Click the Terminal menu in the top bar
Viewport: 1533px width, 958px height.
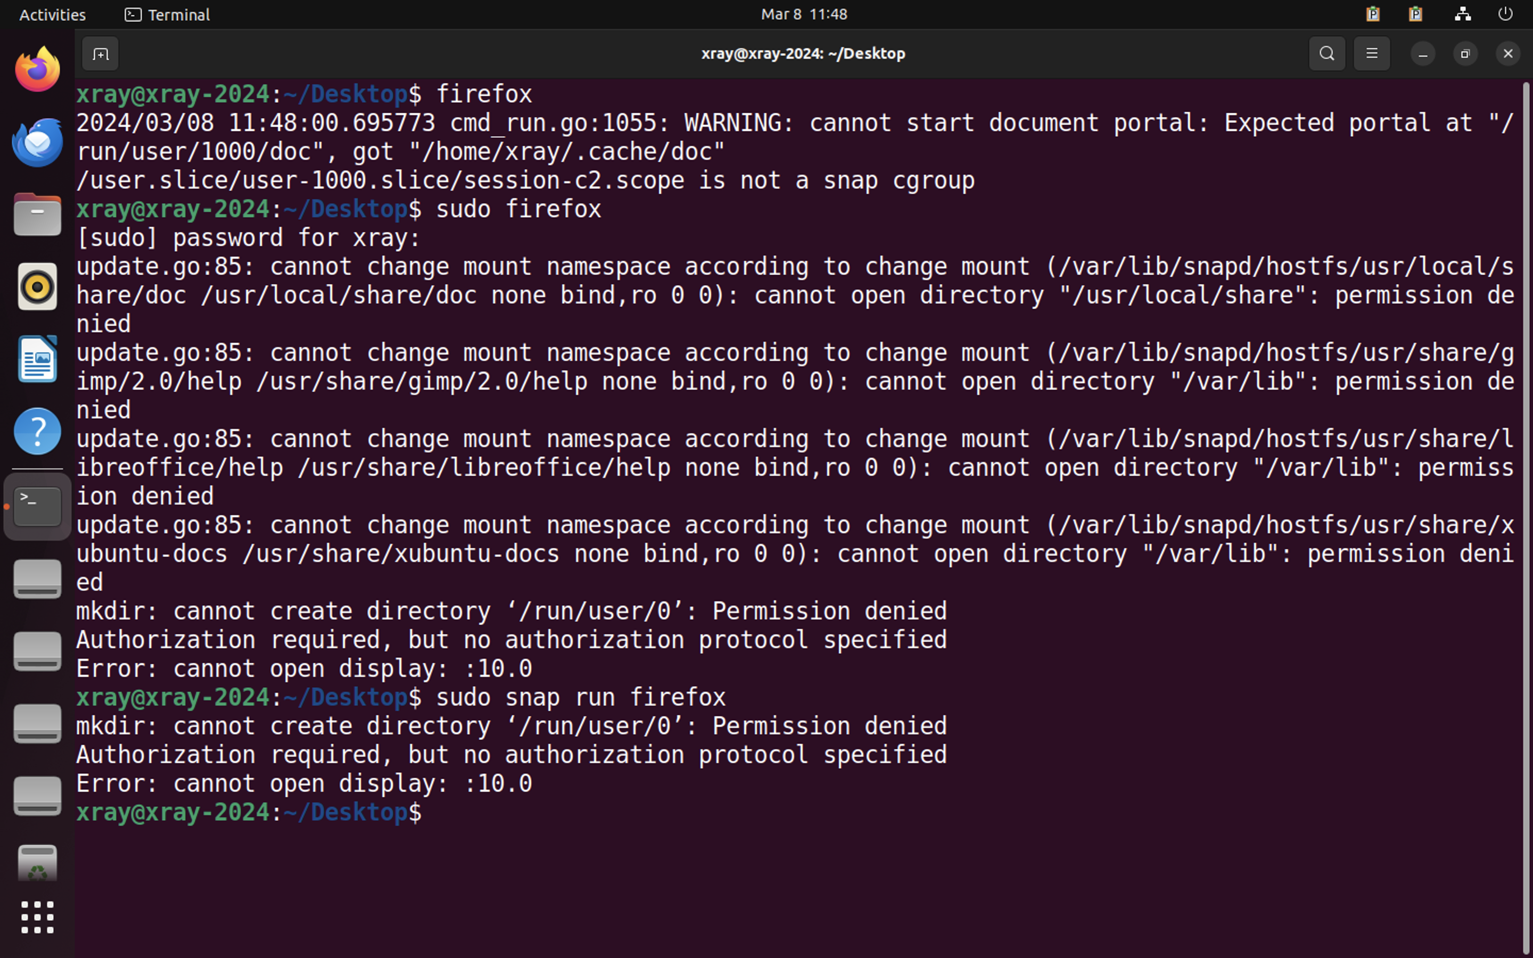tap(166, 14)
